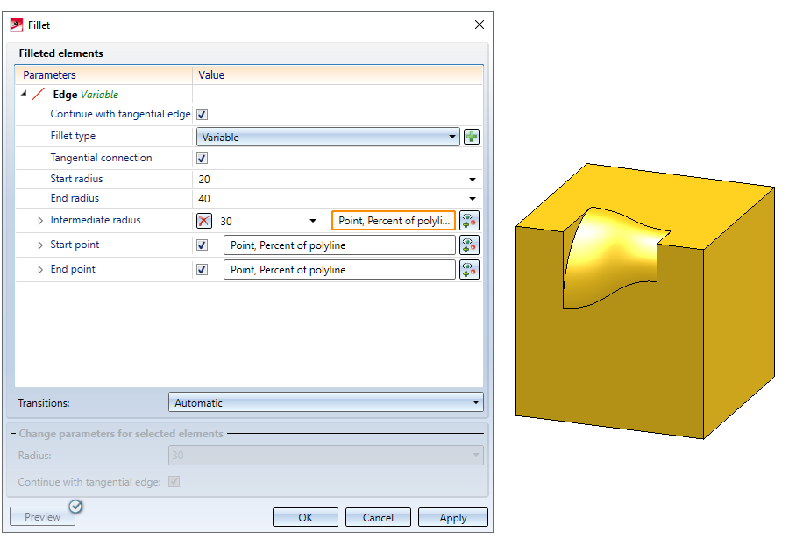Click the red X icon for Intermediate radius
Screen dimensions: 789x539
point(203,221)
